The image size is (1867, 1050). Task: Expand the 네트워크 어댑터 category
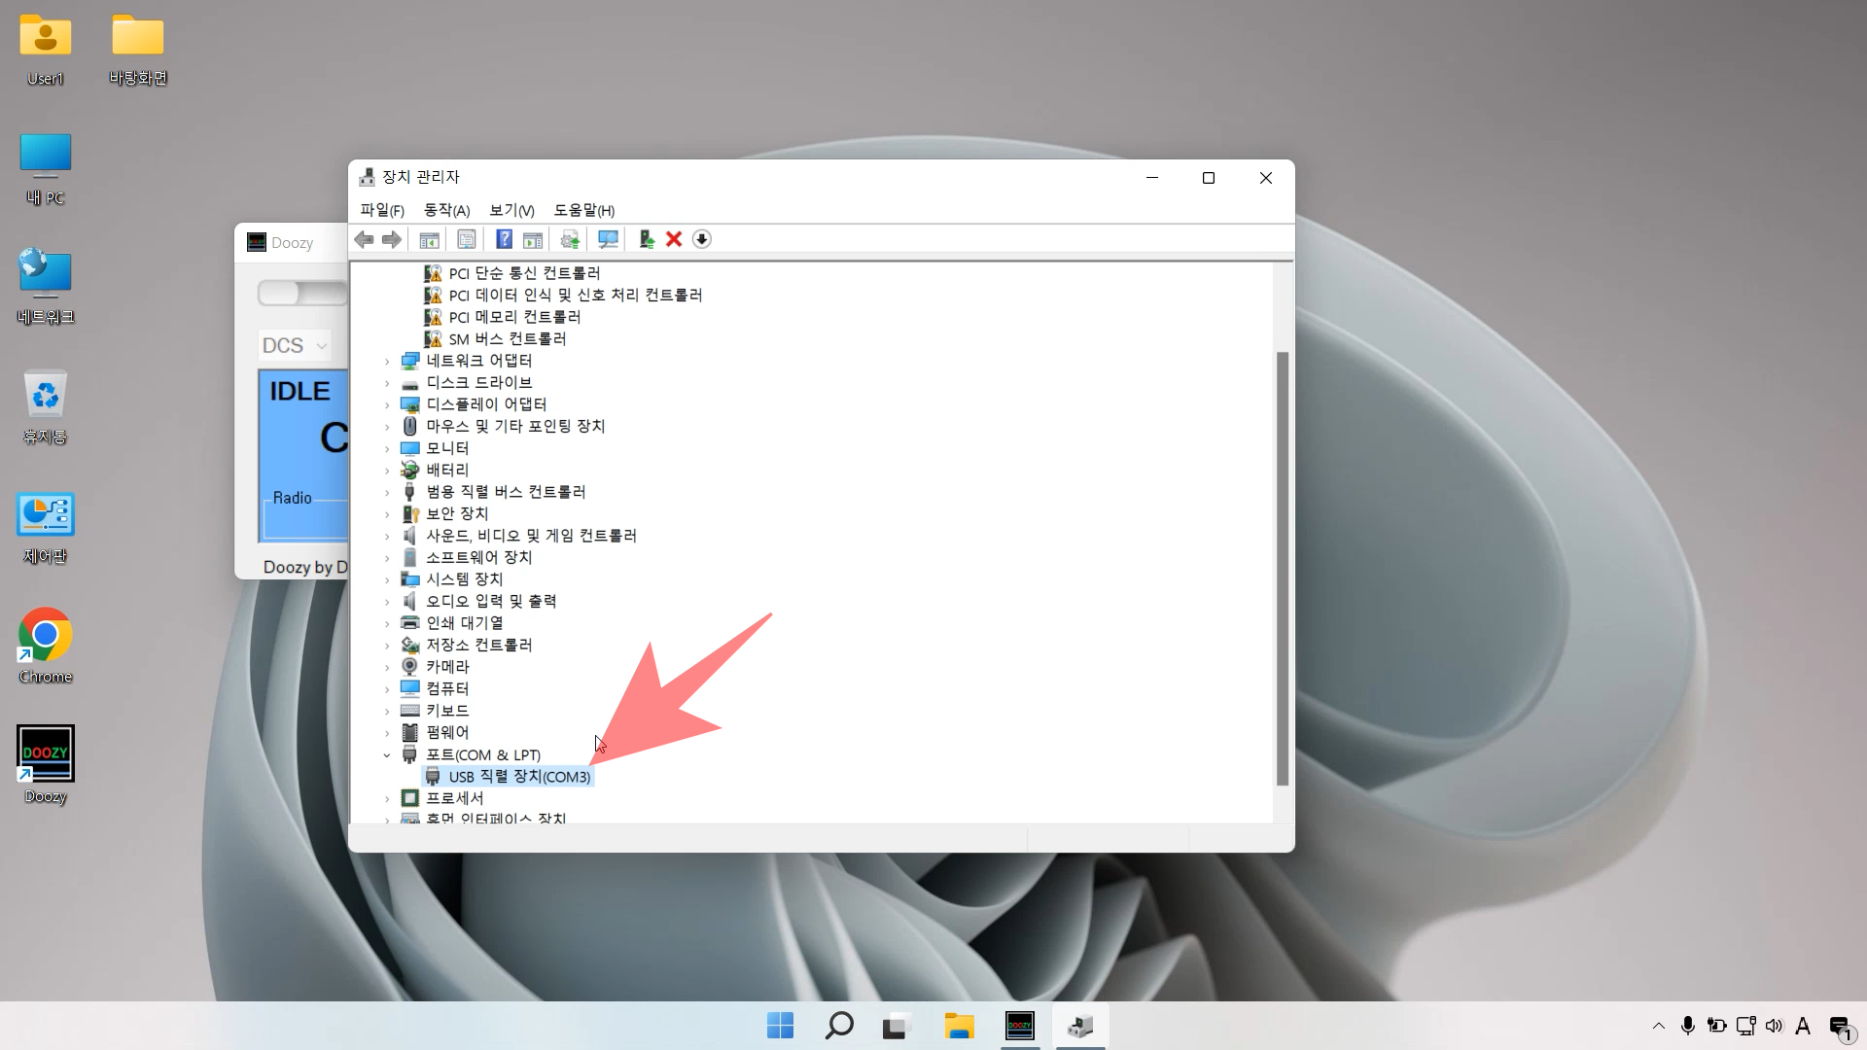tap(388, 360)
